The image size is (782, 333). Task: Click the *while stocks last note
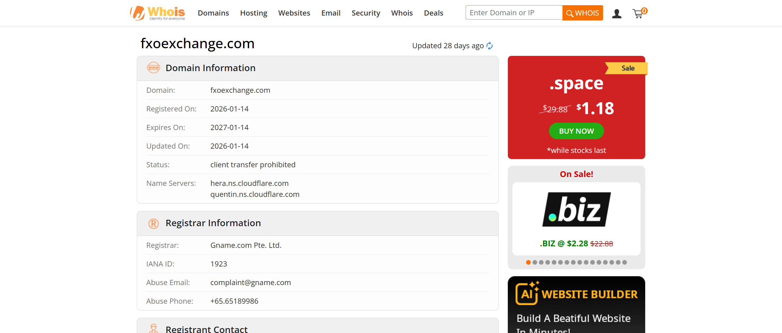coord(576,150)
